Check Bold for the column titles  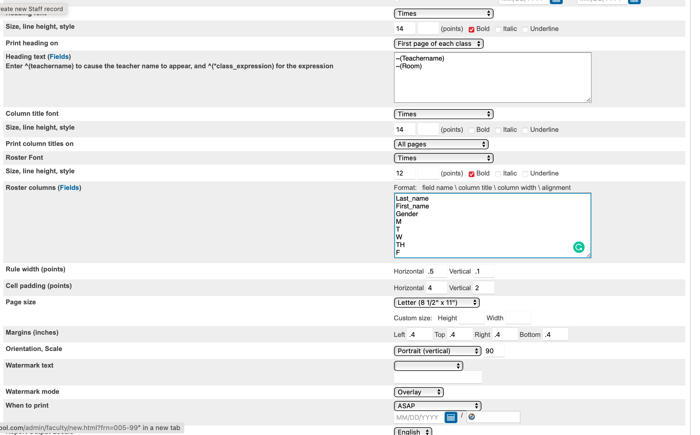[471, 130]
